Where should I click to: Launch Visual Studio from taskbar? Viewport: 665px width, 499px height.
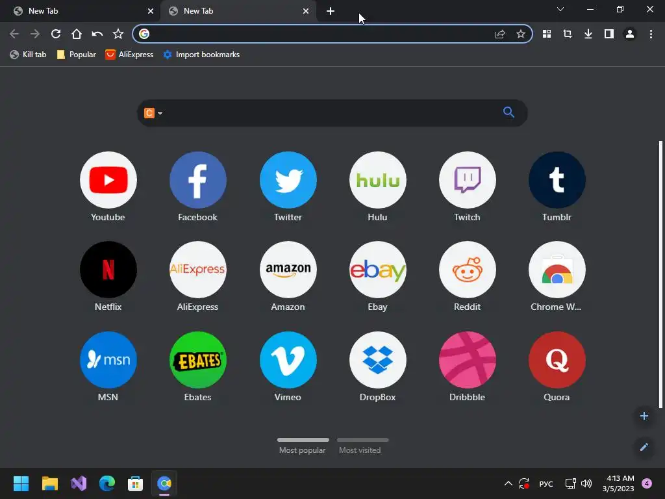(x=79, y=483)
